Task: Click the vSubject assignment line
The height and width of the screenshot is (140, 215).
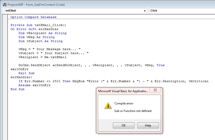Action: [54, 53]
